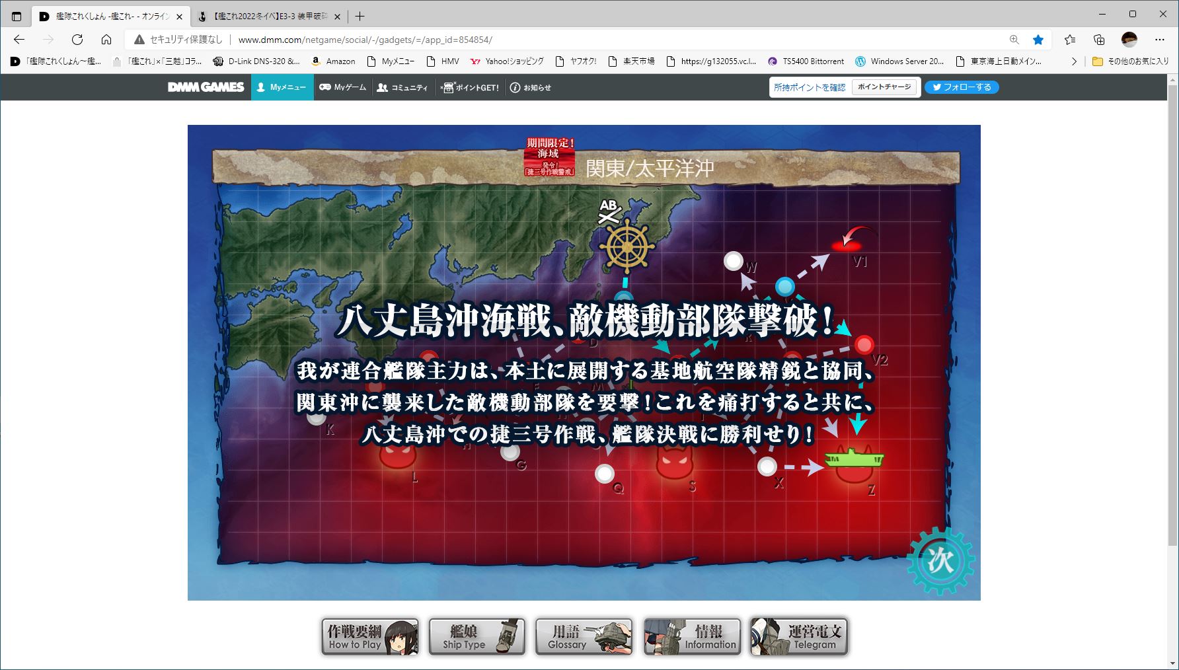1179x670 pixels.
Task: Click the 所持ポイントを確認 link
Action: pos(810,87)
